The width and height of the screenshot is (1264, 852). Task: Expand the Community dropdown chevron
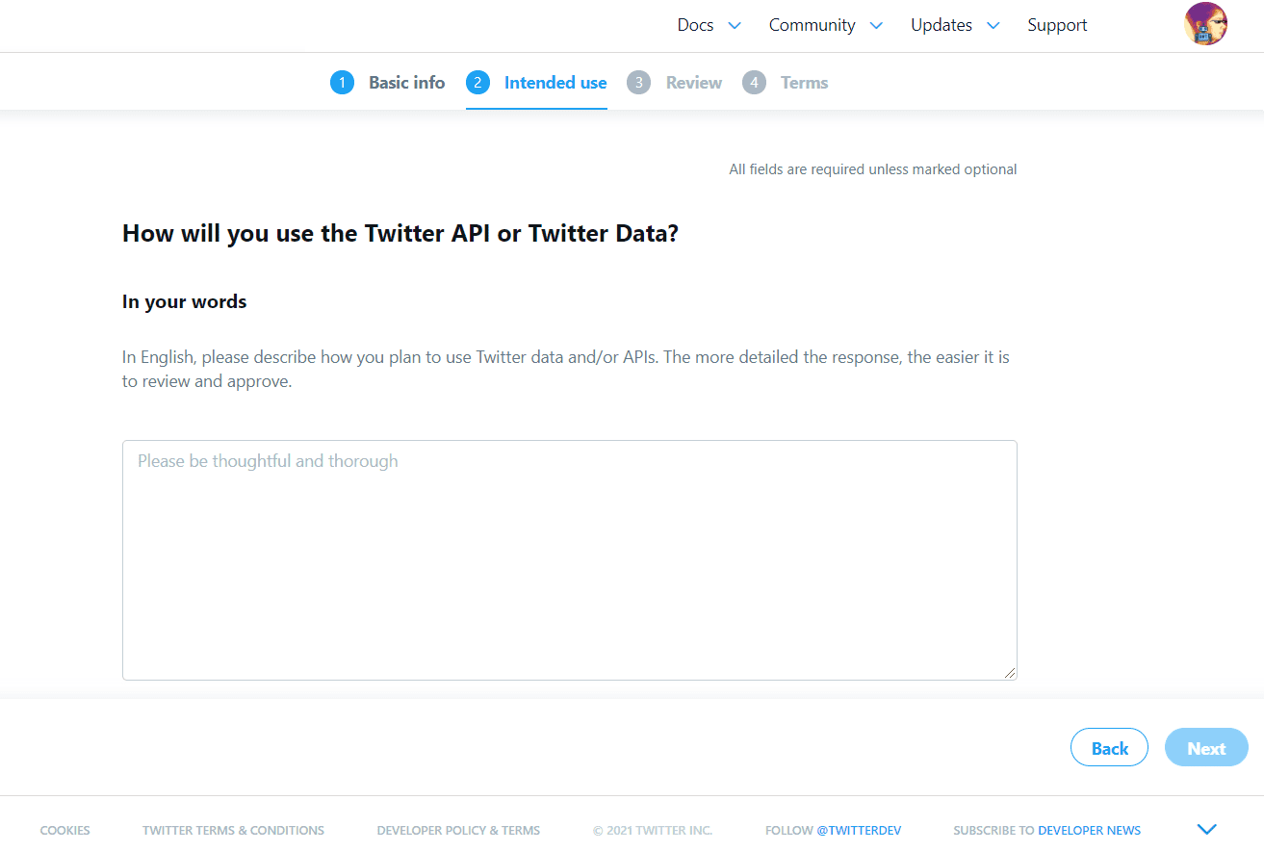coord(876,26)
